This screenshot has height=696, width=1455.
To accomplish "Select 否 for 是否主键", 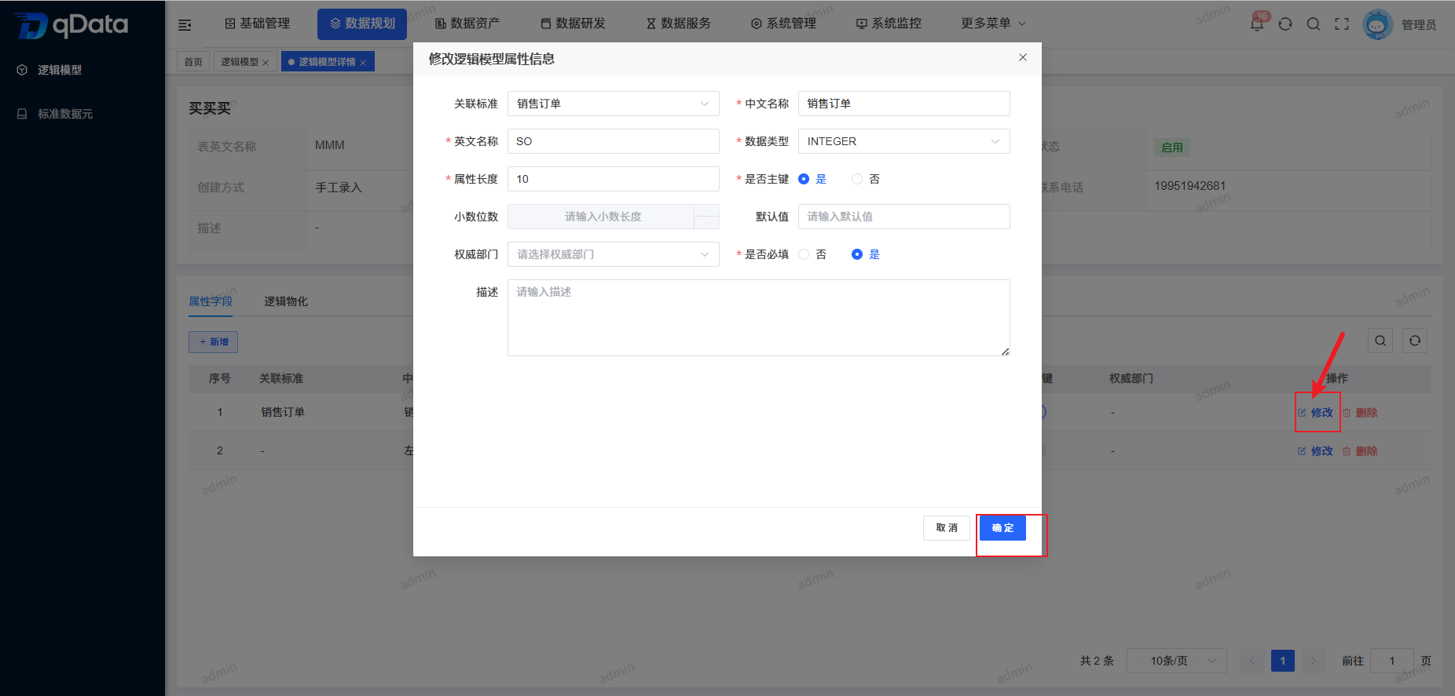I will point(866,179).
